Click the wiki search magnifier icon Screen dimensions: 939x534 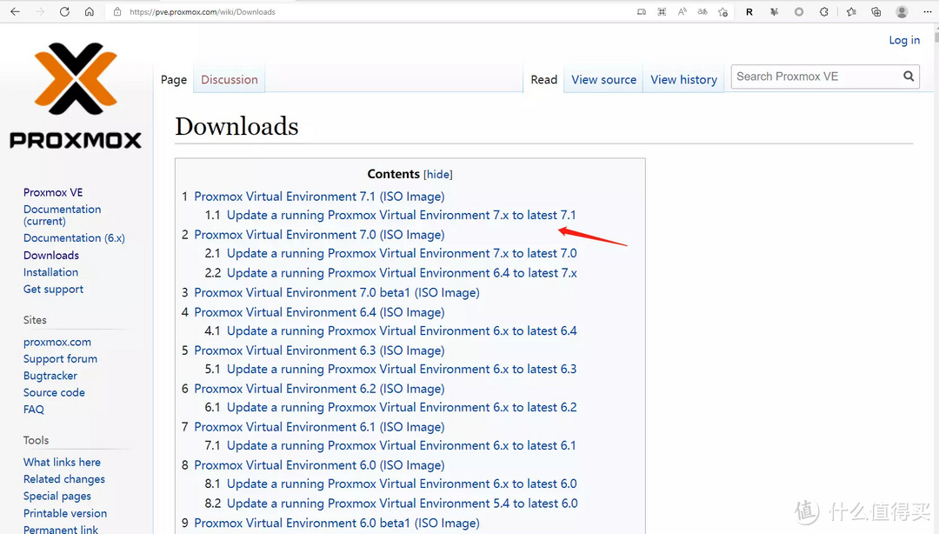pyautogui.click(x=909, y=77)
